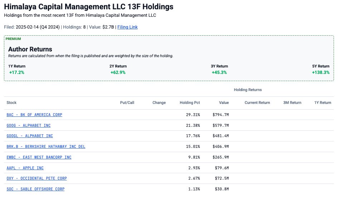Open SOC - SABLE OFFSHORE CORP link
The width and height of the screenshot is (340, 200).
(x=35, y=189)
